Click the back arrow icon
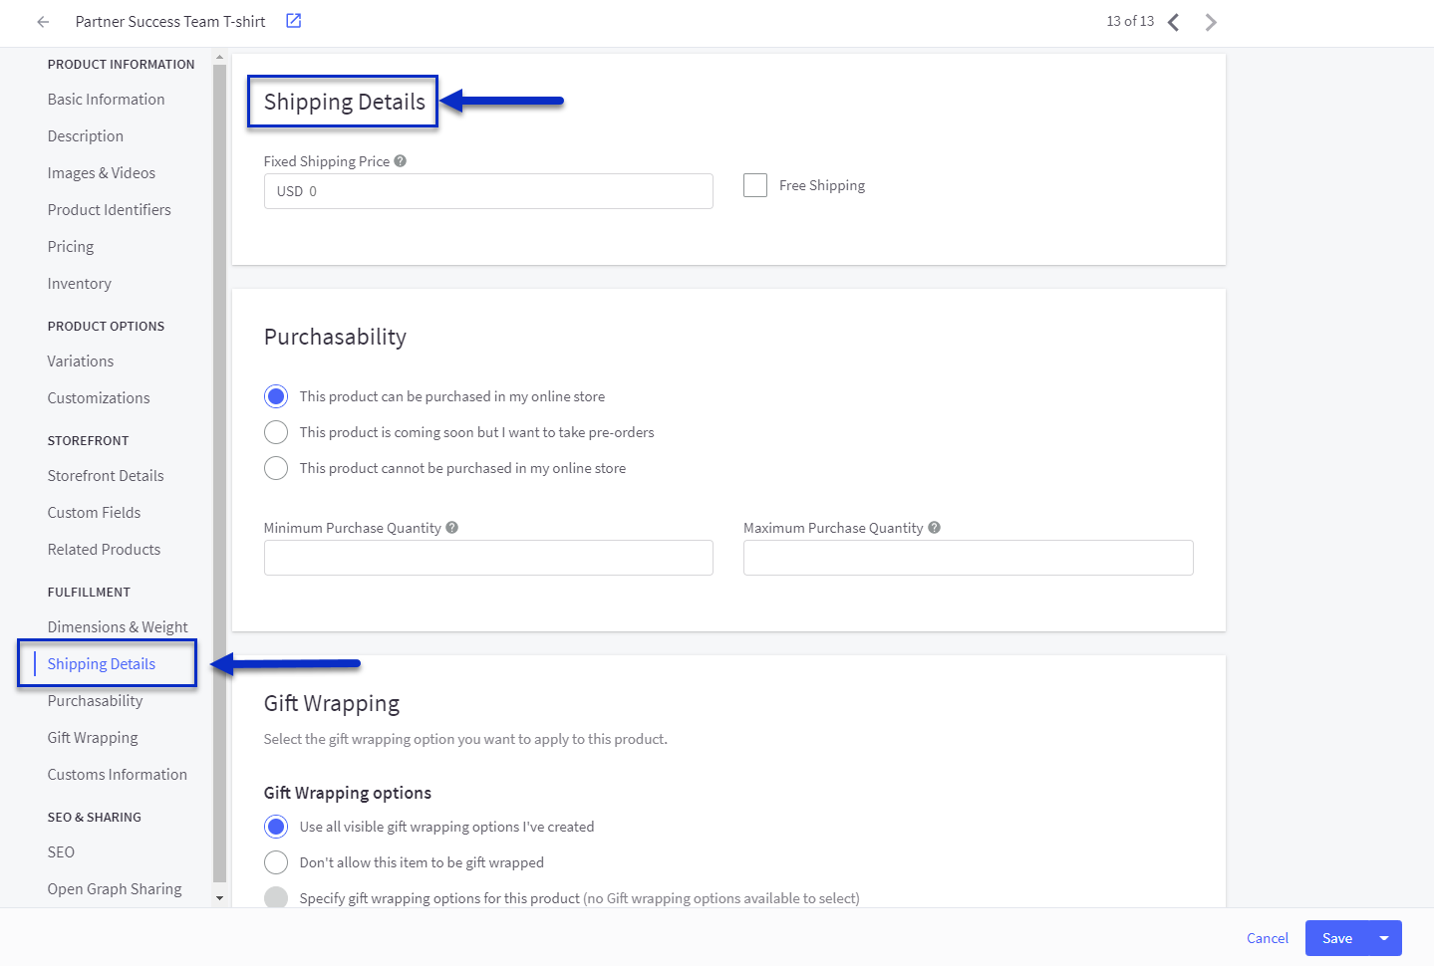 click(x=43, y=22)
